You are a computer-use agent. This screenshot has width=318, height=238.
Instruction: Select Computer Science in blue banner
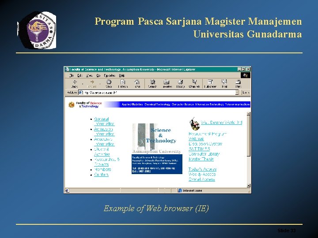coord(183,104)
